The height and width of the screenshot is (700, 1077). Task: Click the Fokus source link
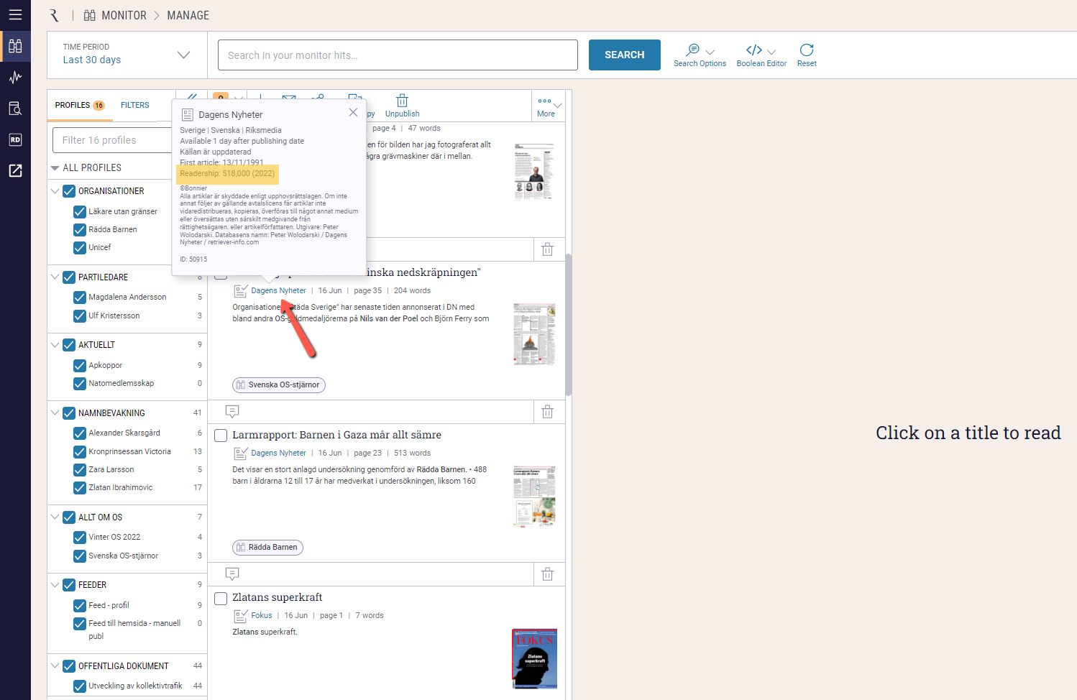(262, 616)
